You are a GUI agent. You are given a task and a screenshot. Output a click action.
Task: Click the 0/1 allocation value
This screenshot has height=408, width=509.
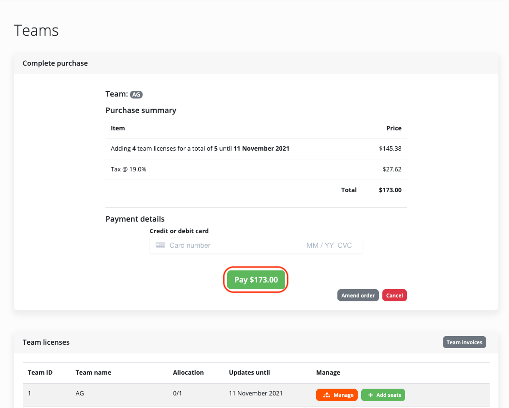(x=177, y=394)
